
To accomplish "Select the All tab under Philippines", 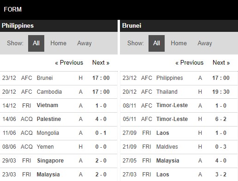I will pos(36,43).
